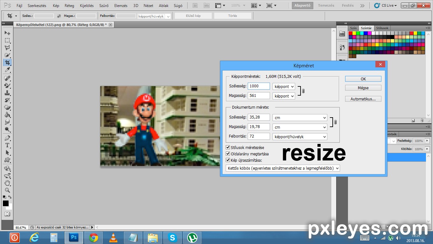This screenshot has width=433, height=244.
Task: Select the Type tool
Action: (7, 146)
